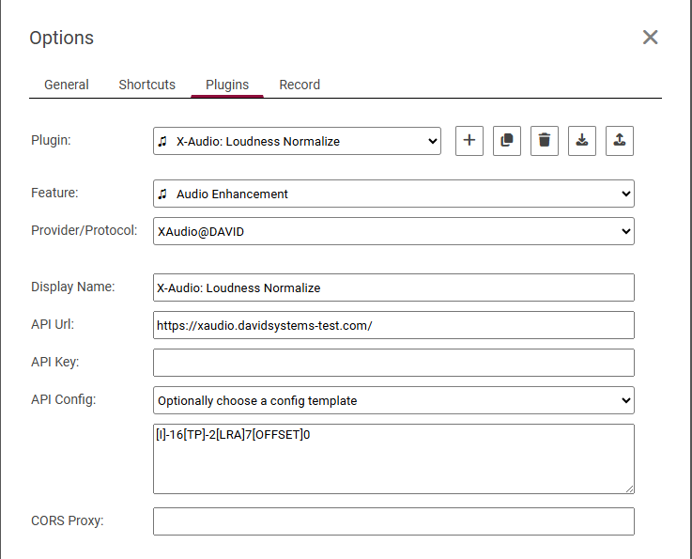Click the 'Display Name:' label
The height and width of the screenshot is (559, 692).
pyautogui.click(x=73, y=287)
